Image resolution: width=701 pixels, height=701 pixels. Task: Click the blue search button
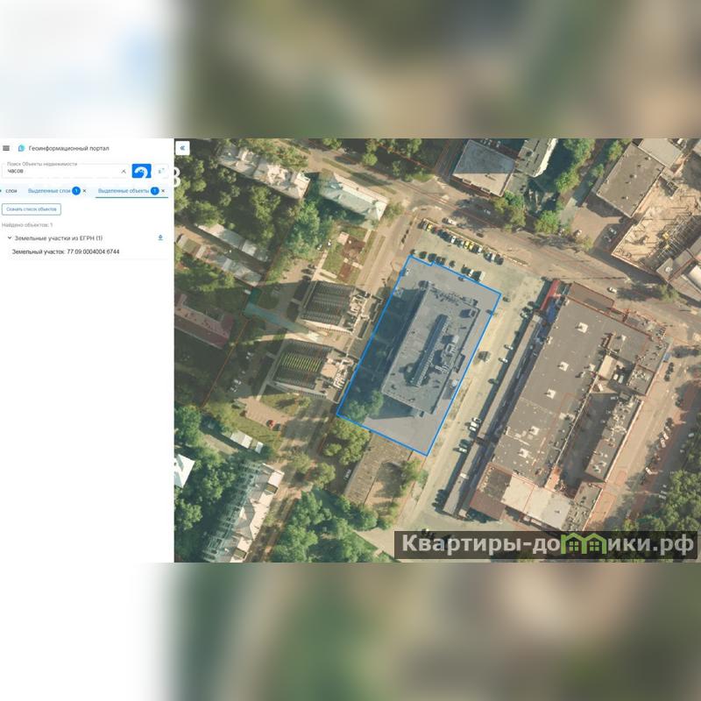point(141,171)
